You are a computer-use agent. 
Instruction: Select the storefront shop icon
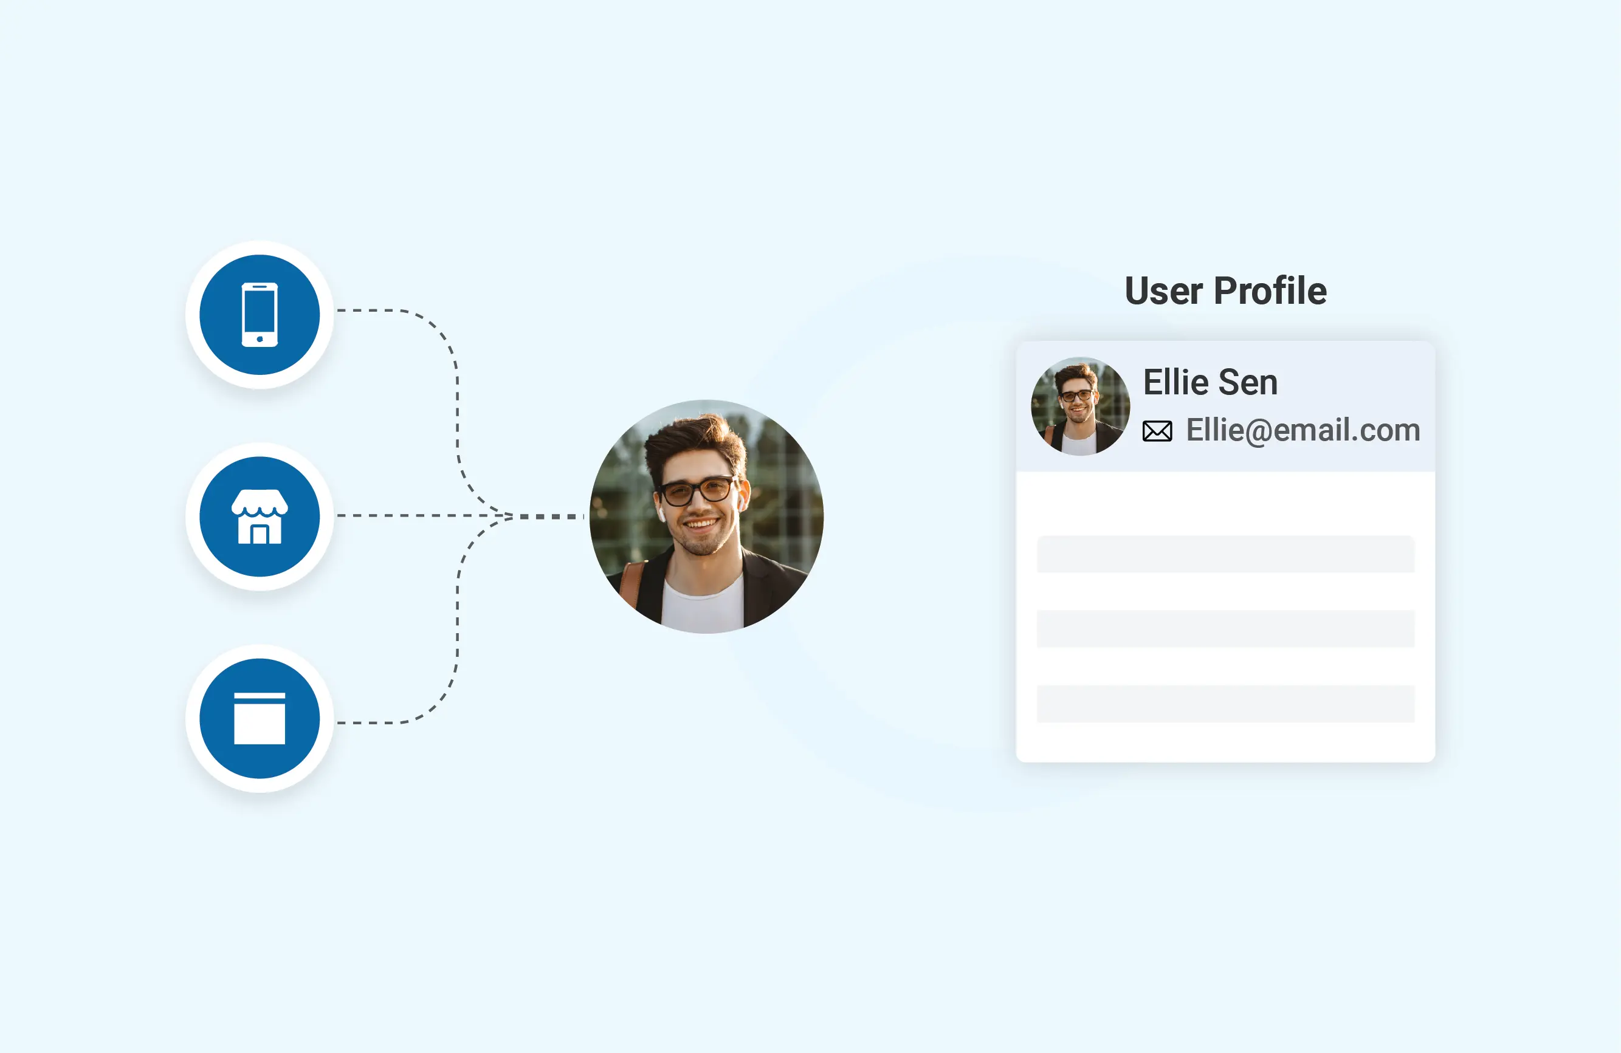pyautogui.click(x=260, y=516)
